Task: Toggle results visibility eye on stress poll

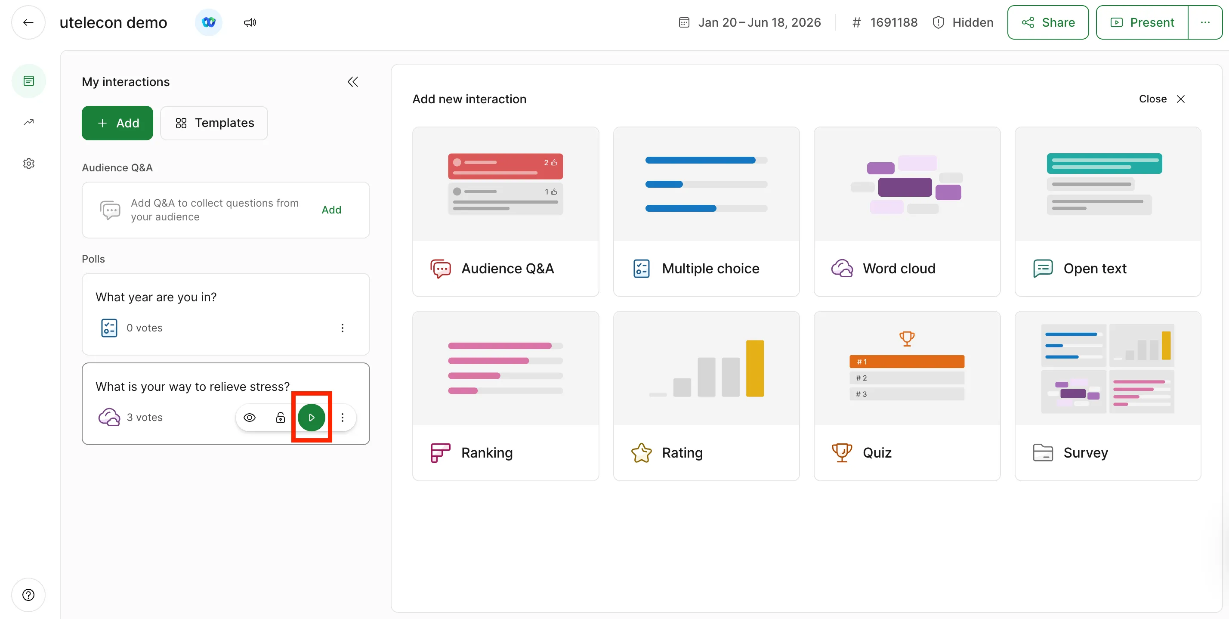Action: (x=250, y=418)
